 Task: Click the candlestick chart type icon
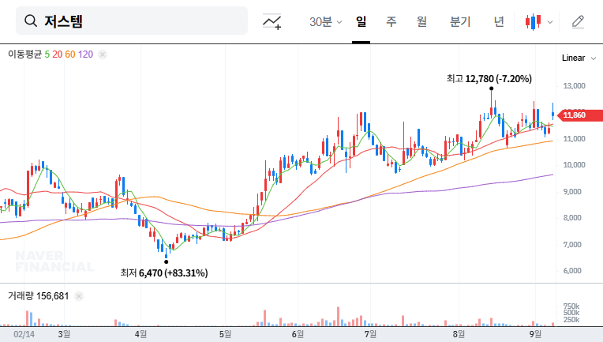[x=534, y=21]
